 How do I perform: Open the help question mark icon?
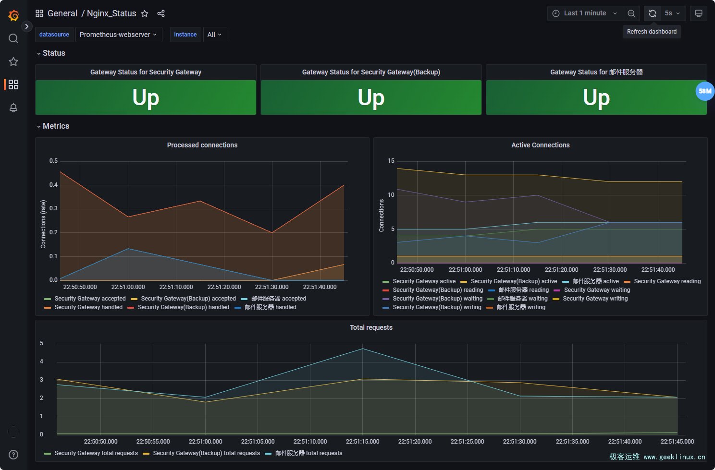coord(13,455)
